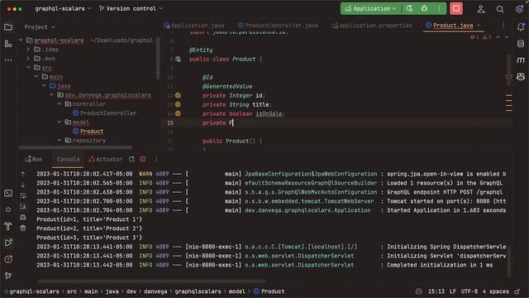Select the Run tab label
This screenshot has height=298, width=529.
[34, 159]
